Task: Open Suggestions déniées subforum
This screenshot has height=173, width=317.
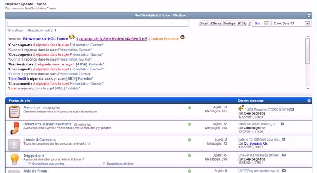Action: [120, 164]
